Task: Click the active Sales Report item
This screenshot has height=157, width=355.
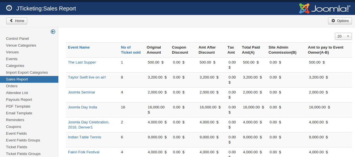Action: click(x=17, y=79)
